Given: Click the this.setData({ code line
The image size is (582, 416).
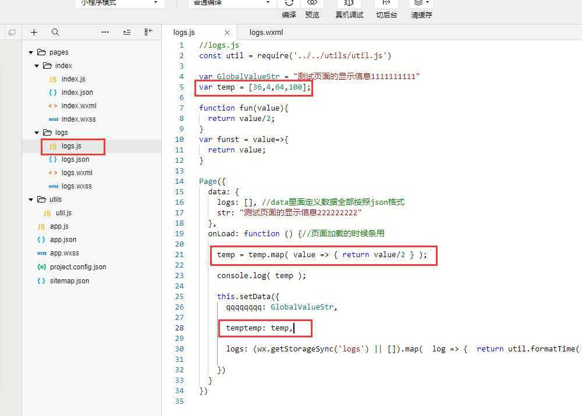Looking at the screenshot, I should [x=248, y=297].
